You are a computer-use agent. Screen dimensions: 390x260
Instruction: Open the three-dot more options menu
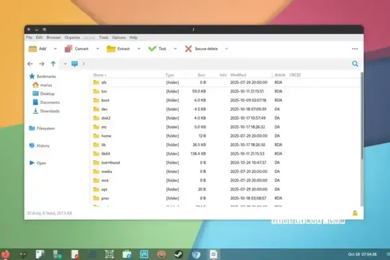click(355, 49)
